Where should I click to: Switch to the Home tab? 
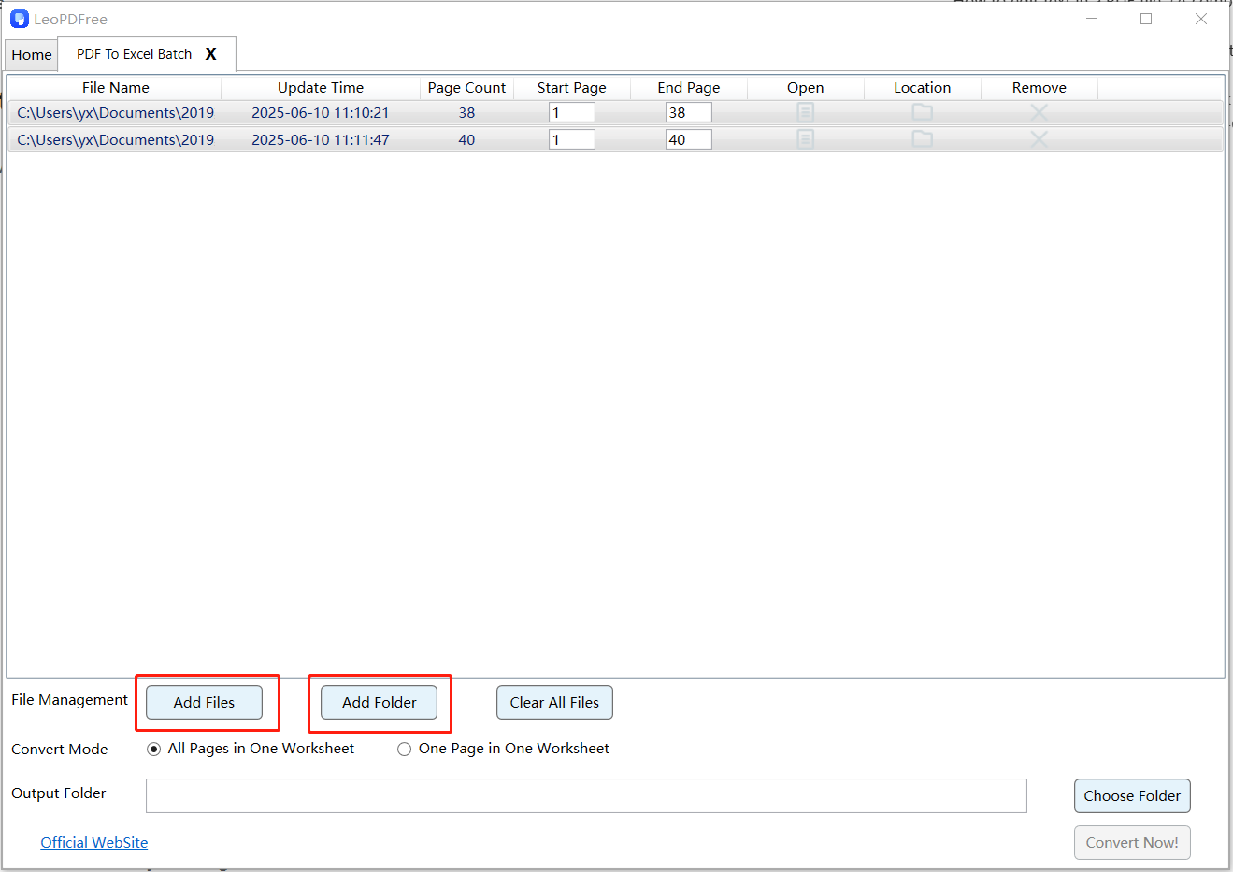click(x=31, y=54)
